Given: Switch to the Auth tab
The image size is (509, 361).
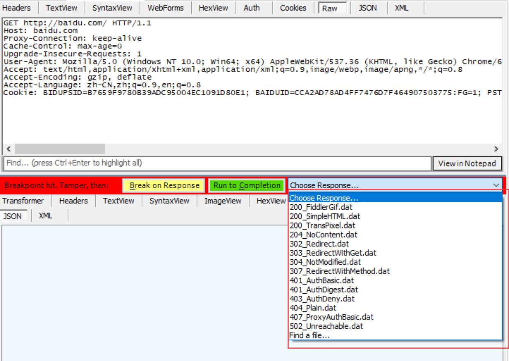Looking at the screenshot, I should coord(251,8).
